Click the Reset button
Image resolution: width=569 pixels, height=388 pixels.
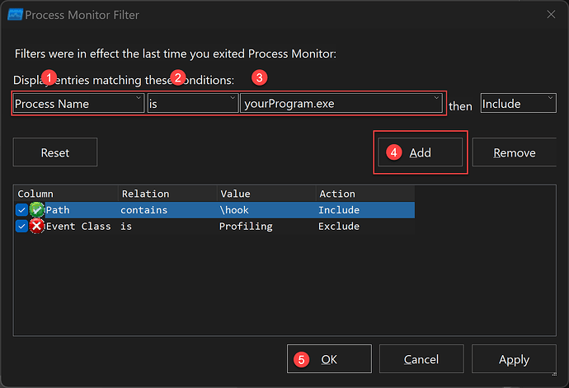(x=55, y=152)
